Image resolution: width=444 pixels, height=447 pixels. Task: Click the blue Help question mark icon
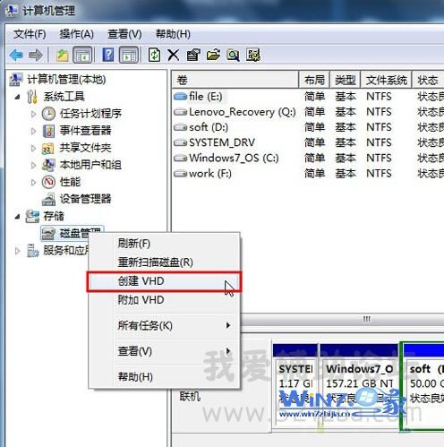click(x=107, y=56)
